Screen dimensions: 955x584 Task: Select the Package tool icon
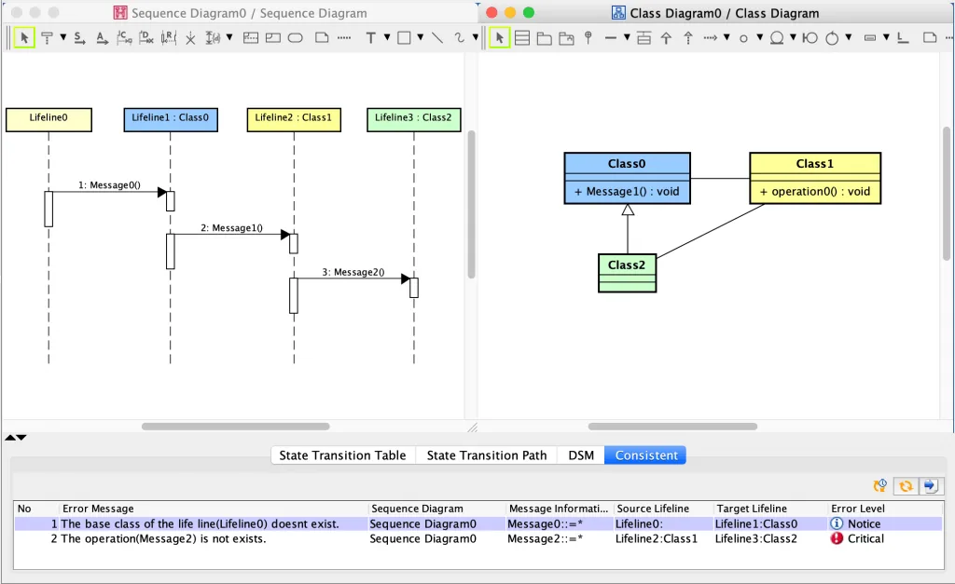[x=544, y=38]
